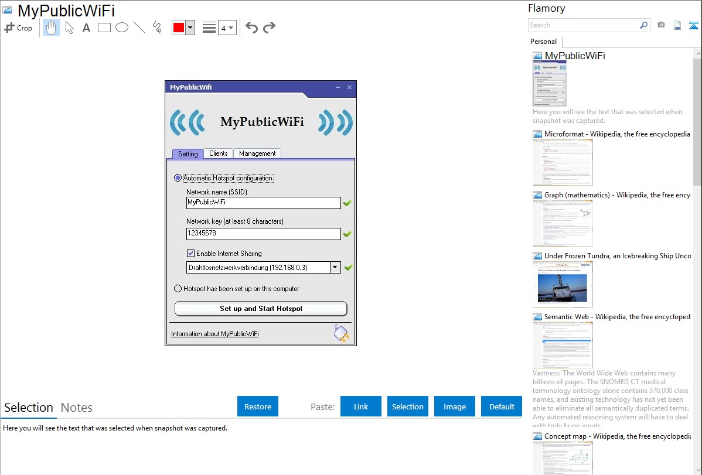Activate the hand pan tool

click(x=52, y=28)
